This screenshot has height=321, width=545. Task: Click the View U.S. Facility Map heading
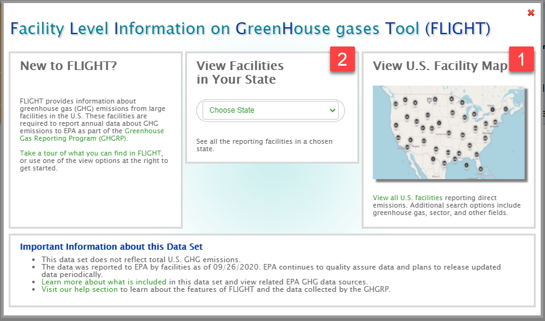coord(440,66)
